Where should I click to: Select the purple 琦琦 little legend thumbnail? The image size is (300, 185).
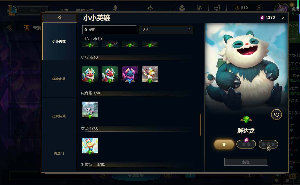[x=130, y=74]
